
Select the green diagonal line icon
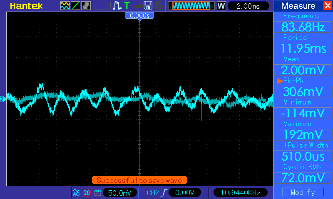click(75, 6)
